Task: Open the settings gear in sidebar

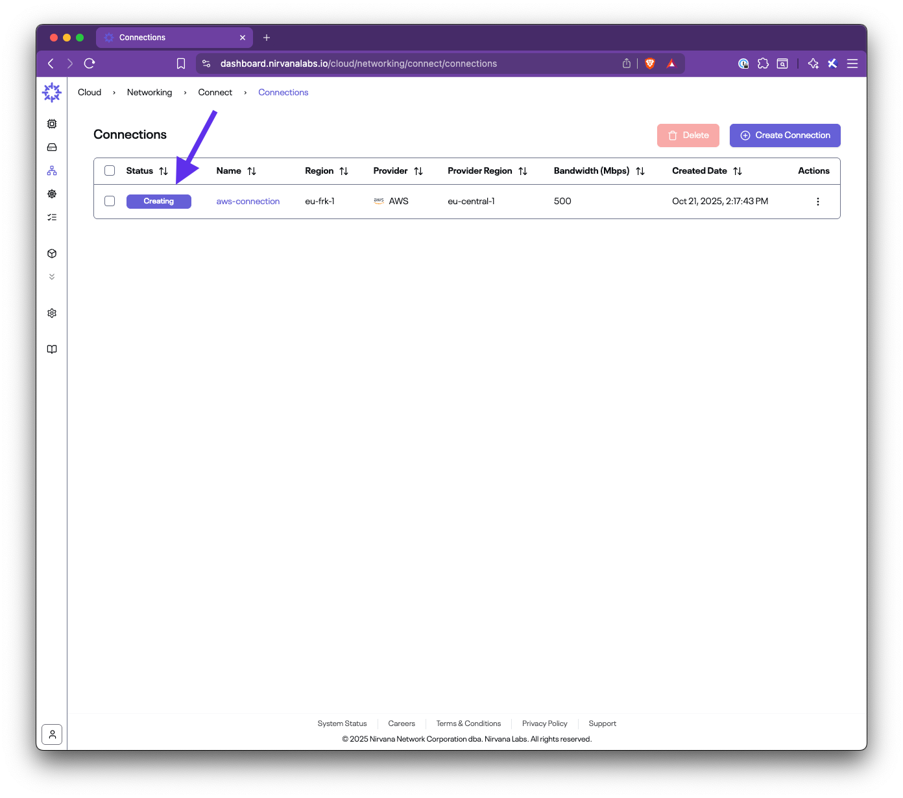Action: (52, 313)
